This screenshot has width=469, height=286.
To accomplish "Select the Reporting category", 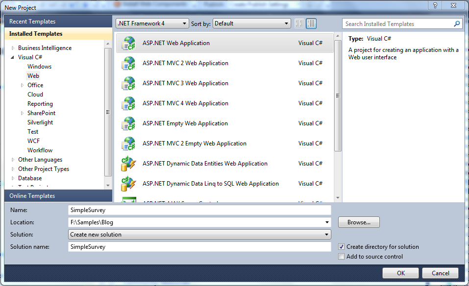I will [40, 104].
